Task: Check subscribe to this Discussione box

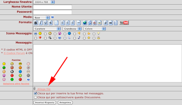Action: point(35,97)
